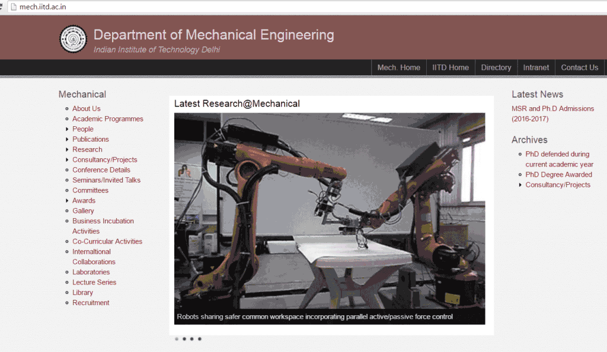Select Contact Us in the navbar

tap(580, 68)
